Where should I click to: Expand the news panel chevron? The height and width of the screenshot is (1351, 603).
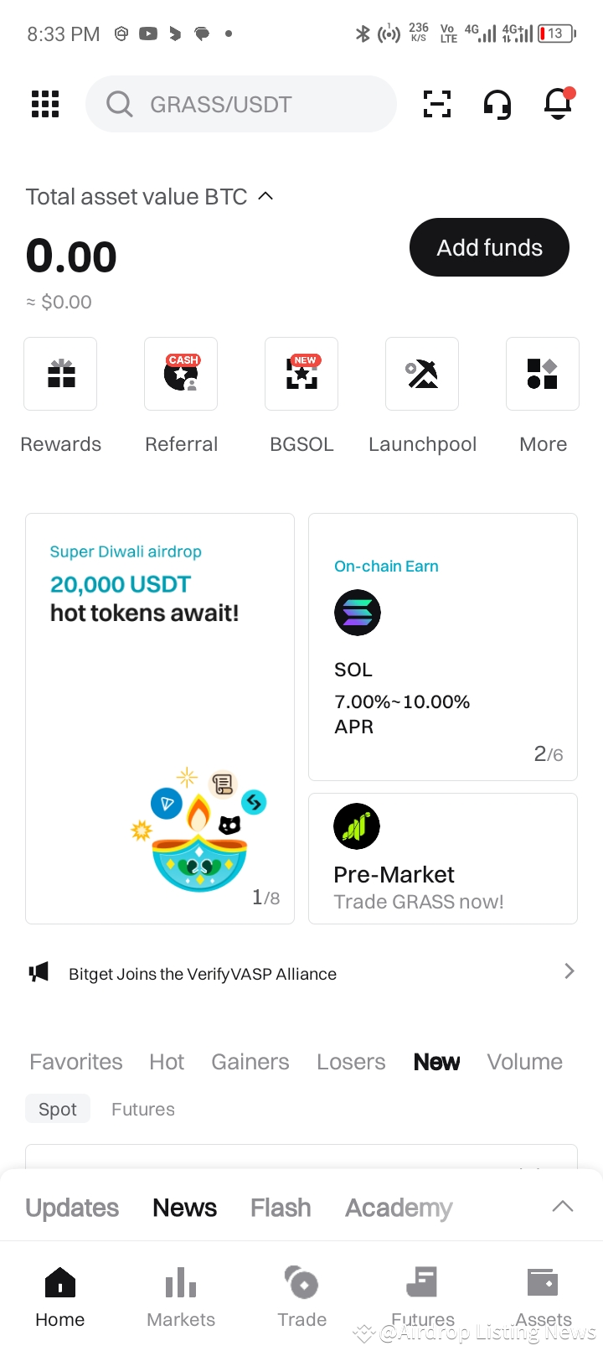(x=563, y=1207)
